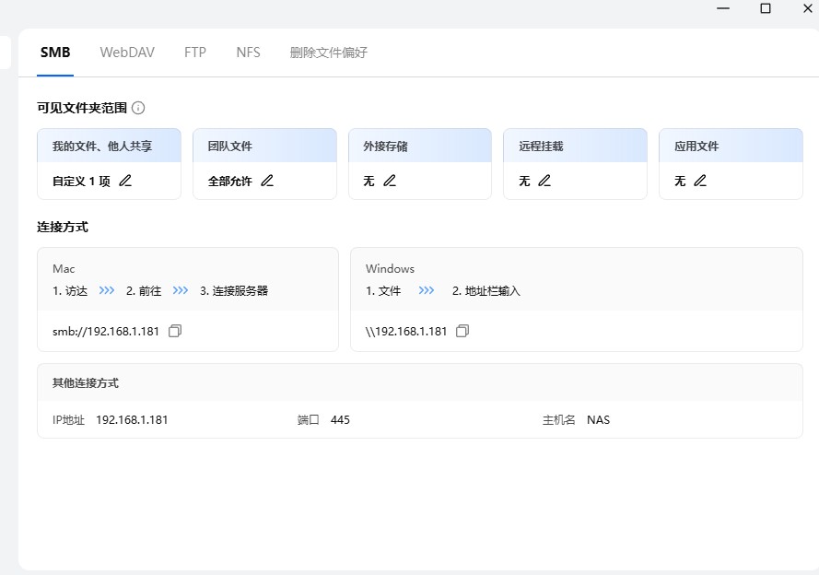Copy the Mac smb://192.168.1.181 address
Screen dimensions: 819x575
click(x=175, y=331)
